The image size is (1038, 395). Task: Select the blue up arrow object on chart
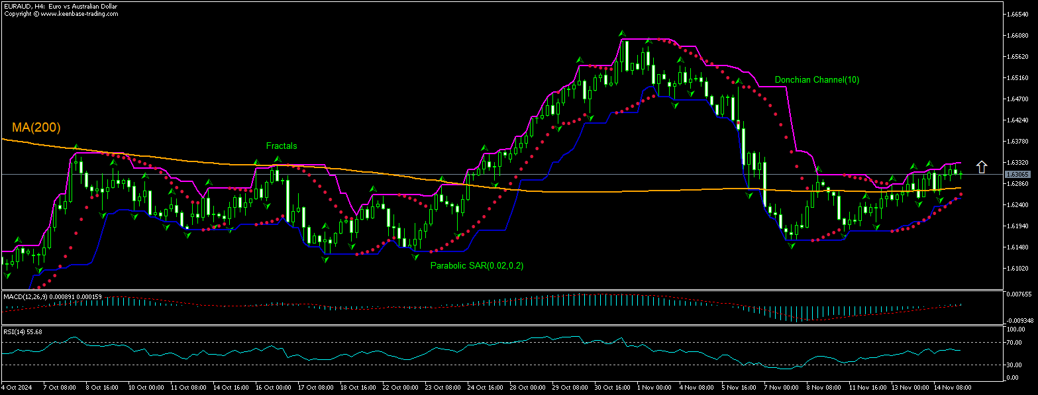click(981, 167)
